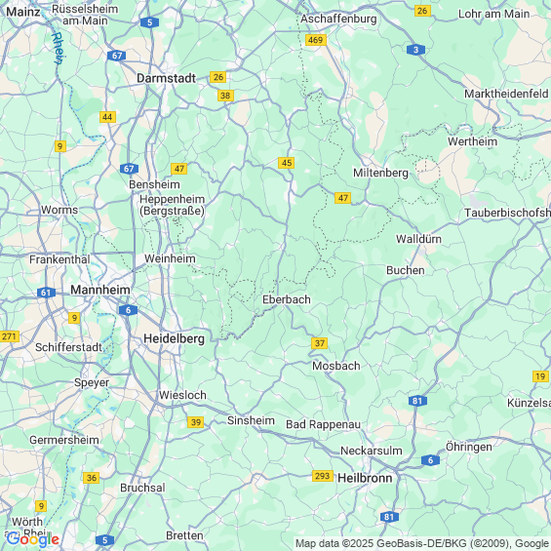The width and height of the screenshot is (551, 551).
Task: Click the Eberbach town label
Action: click(x=287, y=299)
